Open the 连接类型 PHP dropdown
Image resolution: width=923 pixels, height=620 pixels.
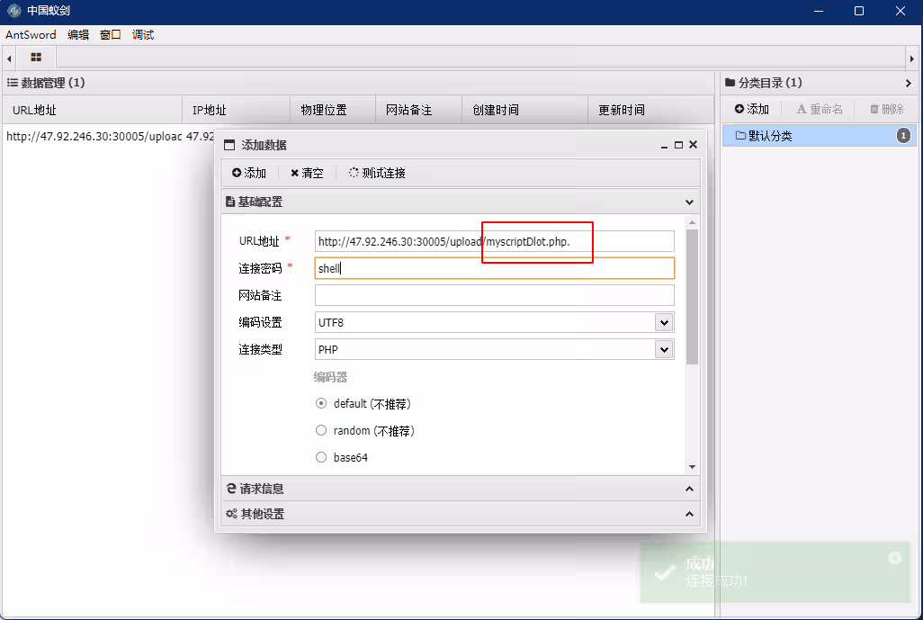tap(664, 349)
